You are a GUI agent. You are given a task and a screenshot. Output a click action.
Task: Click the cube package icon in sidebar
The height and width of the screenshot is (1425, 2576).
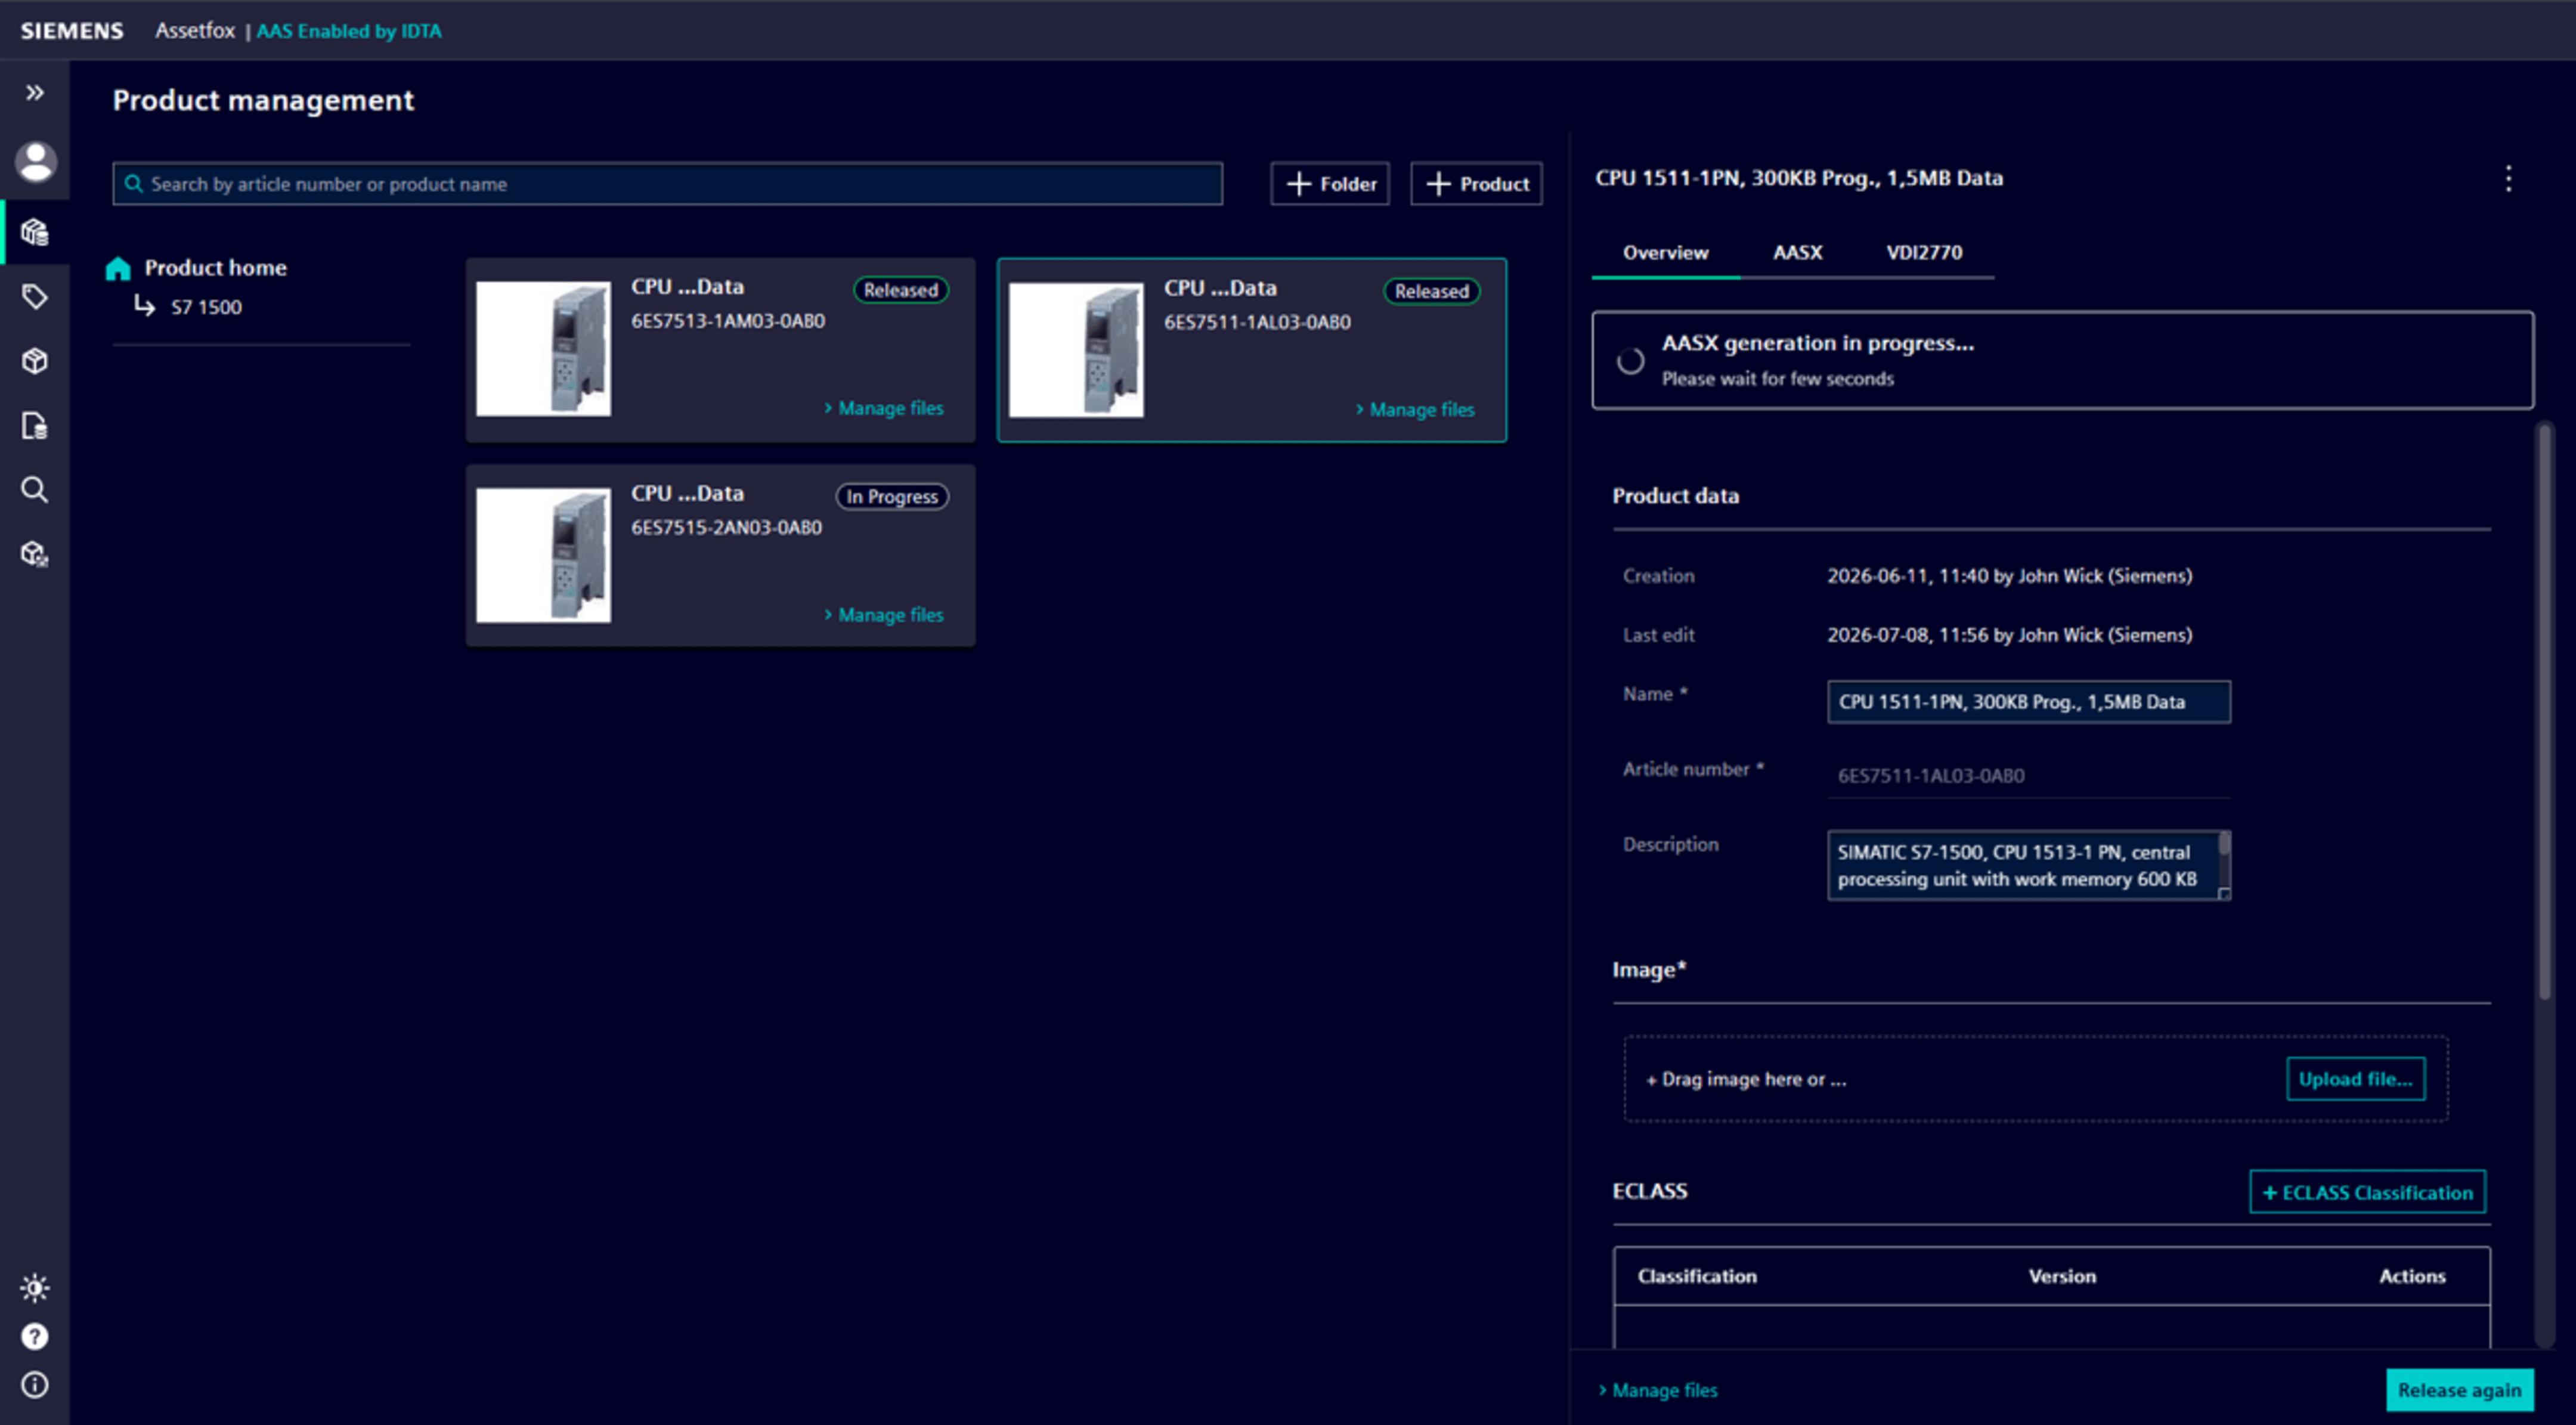coord(35,361)
